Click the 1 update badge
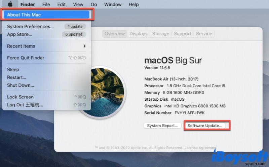The height and width of the screenshot is (167, 269). point(75,27)
